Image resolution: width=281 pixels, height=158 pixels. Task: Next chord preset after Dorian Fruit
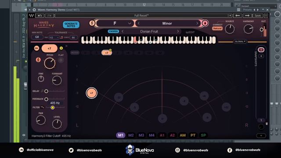click(178, 31)
